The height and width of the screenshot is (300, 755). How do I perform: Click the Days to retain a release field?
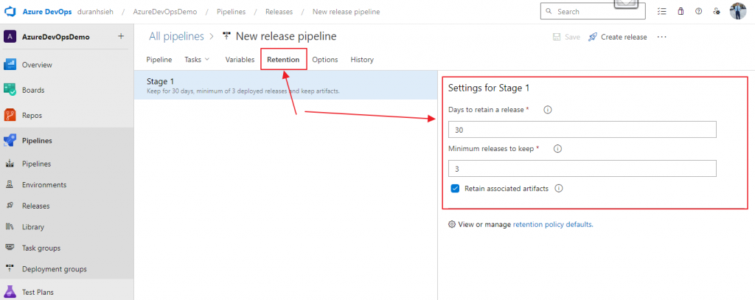click(582, 130)
